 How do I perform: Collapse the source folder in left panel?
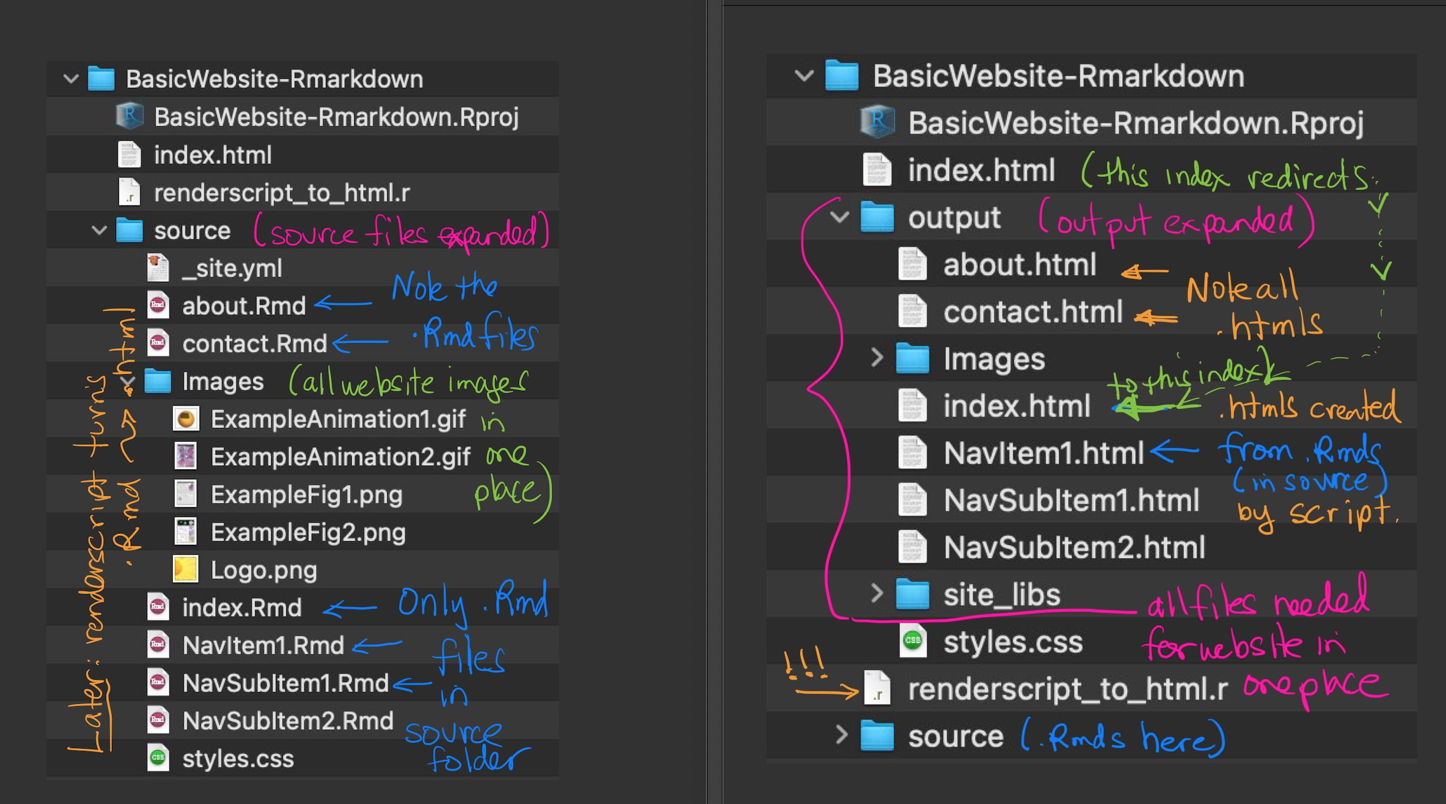100,230
